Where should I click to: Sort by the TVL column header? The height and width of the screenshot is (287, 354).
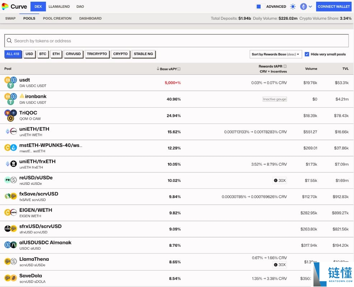(x=345, y=69)
